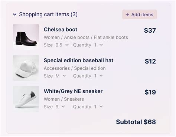Click the Accessories category breadcrumb
Screen dimensions: 176x137
click(x=57, y=68)
